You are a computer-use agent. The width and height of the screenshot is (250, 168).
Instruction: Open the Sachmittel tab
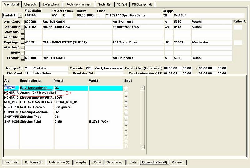click(x=105, y=4)
